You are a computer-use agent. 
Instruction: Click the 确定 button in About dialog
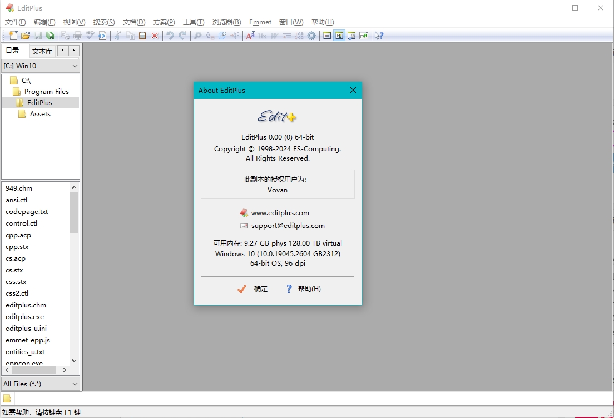[252, 289]
